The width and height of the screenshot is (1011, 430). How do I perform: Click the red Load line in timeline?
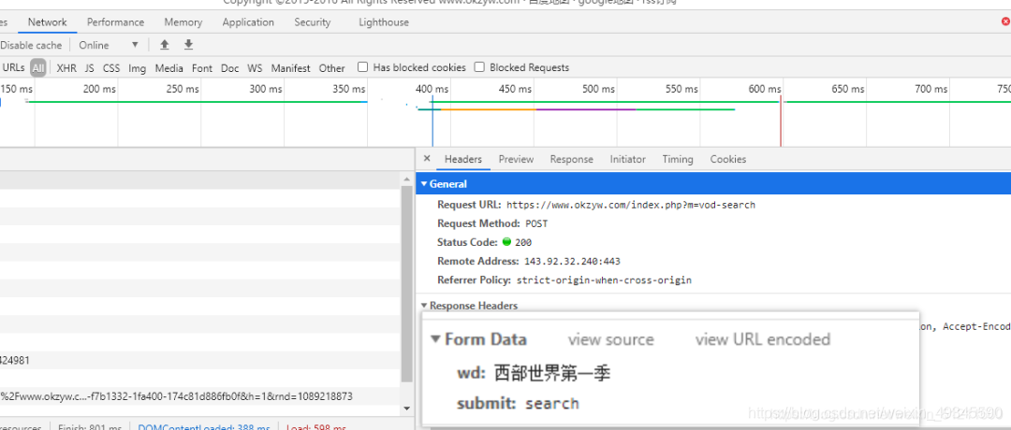(781, 121)
